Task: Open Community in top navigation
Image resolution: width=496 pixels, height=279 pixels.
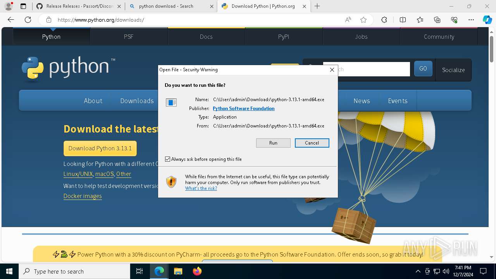Action: [x=439, y=36]
